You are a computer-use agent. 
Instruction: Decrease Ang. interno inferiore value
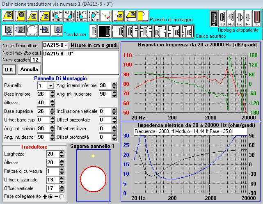pos(114,87)
